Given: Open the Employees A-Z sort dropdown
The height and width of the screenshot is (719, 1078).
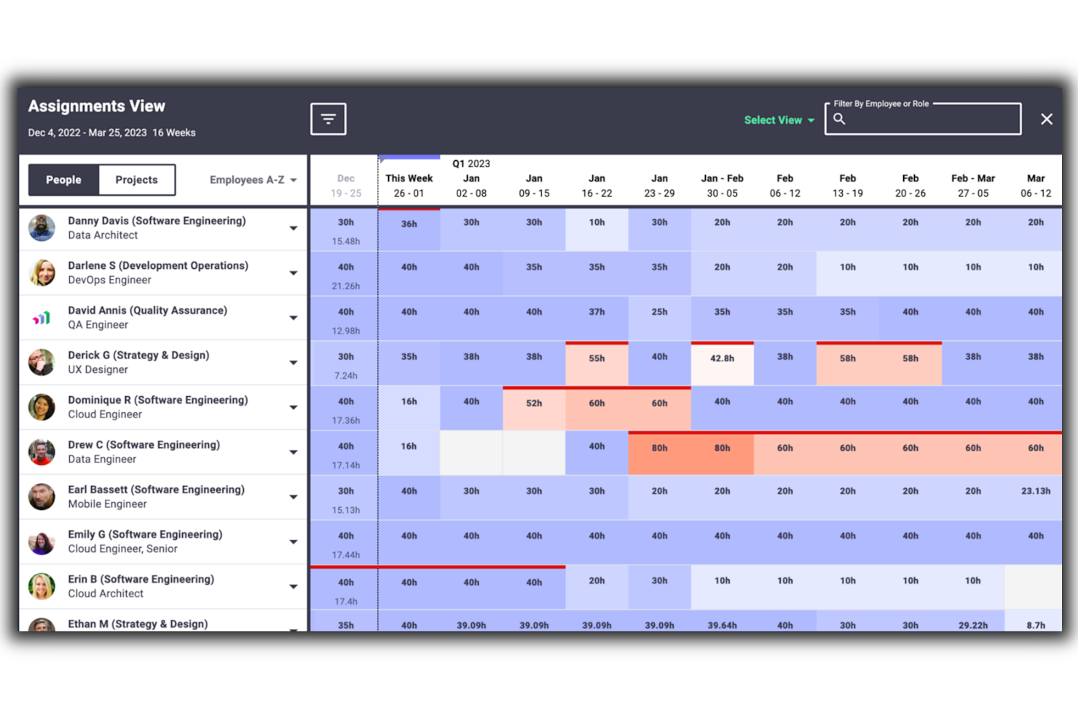Looking at the screenshot, I should click(252, 179).
